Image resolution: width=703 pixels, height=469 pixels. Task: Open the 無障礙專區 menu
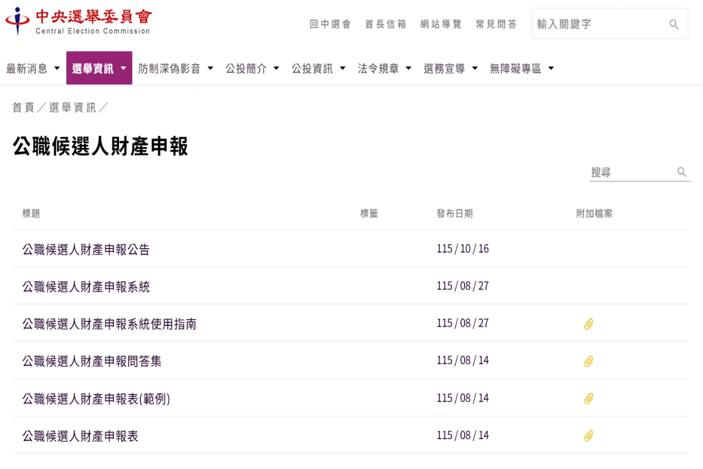[522, 69]
